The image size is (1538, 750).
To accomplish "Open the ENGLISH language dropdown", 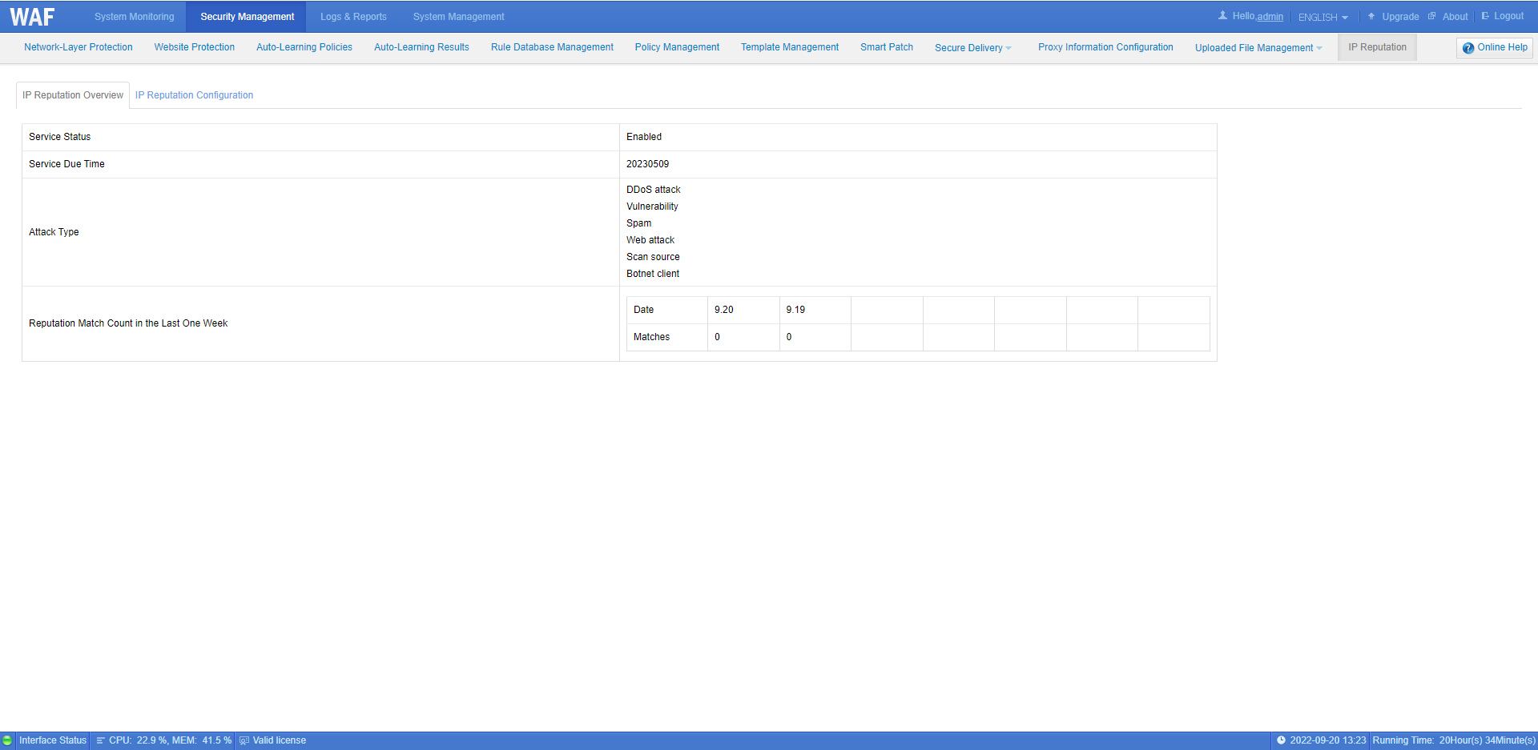I will tap(1323, 17).
